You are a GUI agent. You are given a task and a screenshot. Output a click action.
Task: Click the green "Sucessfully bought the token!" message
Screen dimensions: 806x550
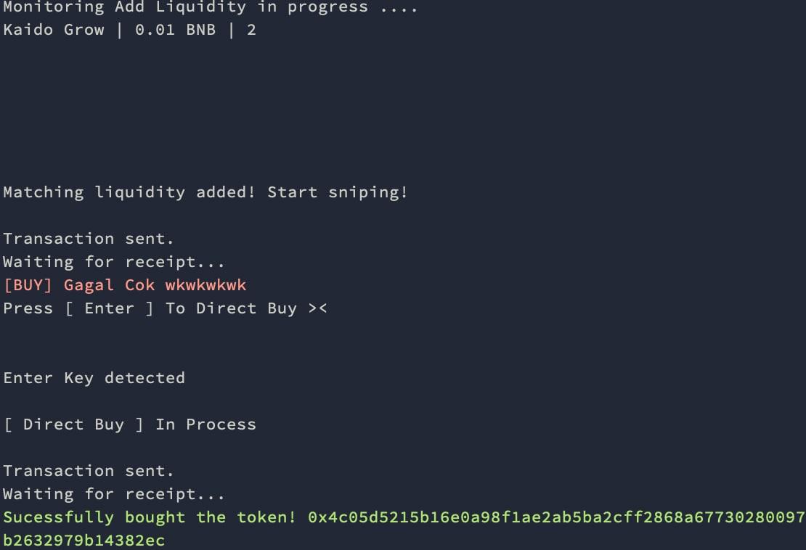150,517
